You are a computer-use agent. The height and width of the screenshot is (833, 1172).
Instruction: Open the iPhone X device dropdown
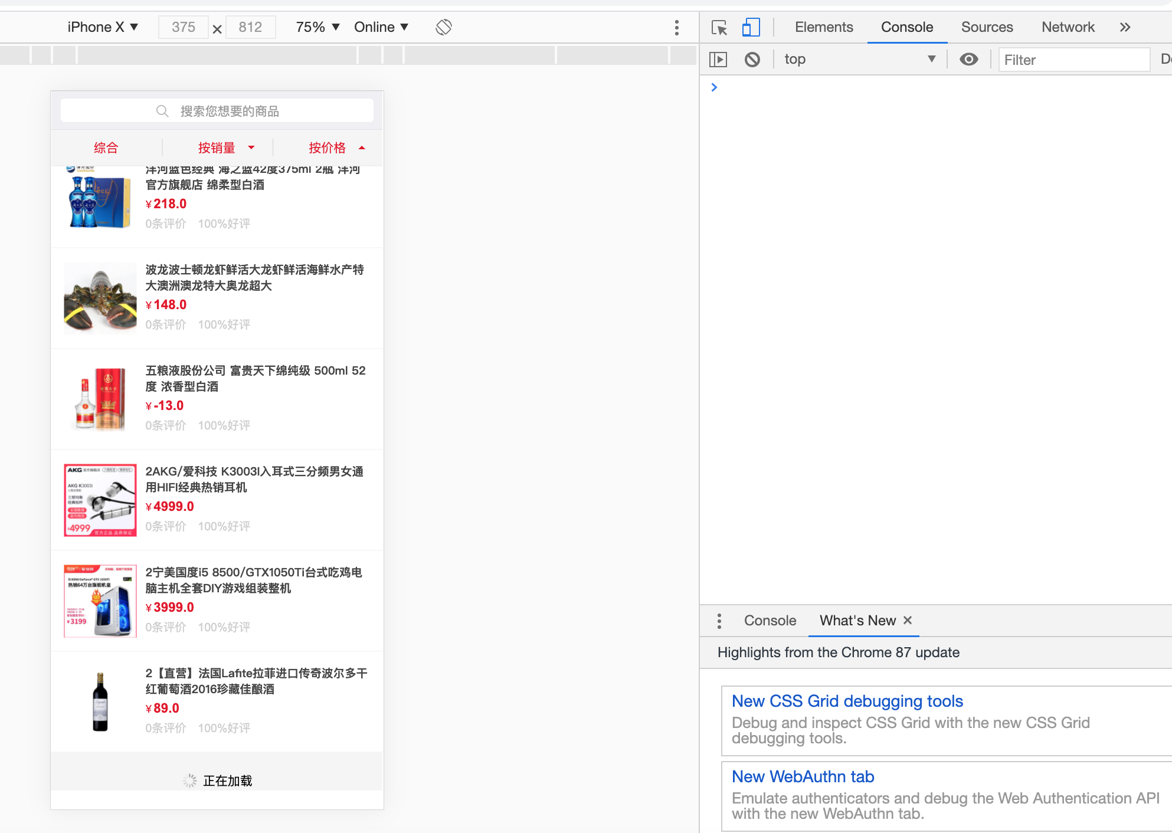103,27
